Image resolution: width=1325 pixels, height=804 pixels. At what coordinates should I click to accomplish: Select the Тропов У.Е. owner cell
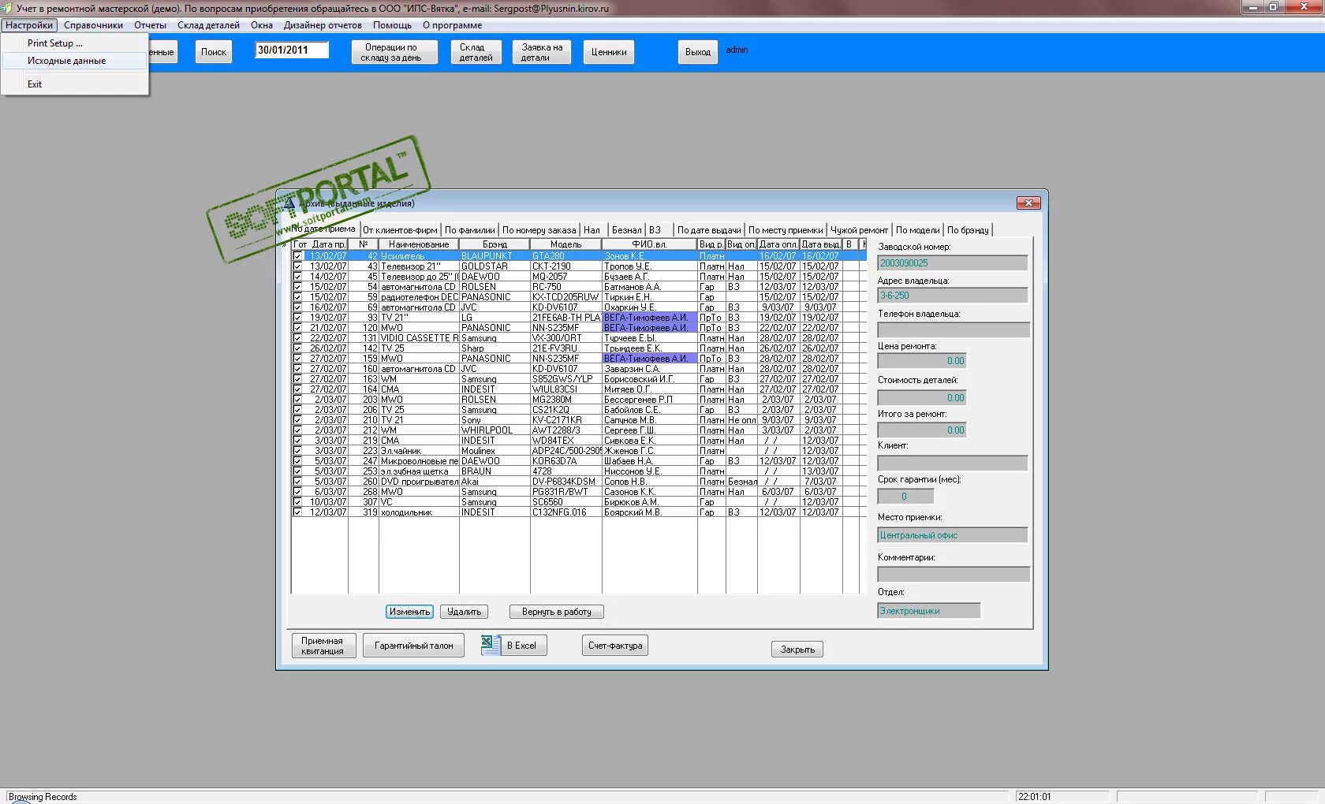tap(650, 266)
